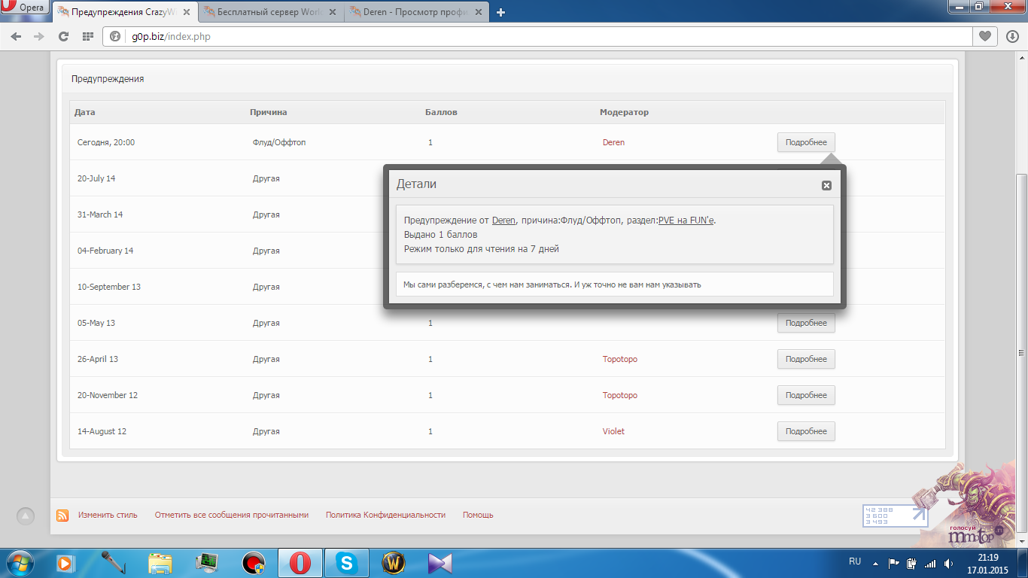The width and height of the screenshot is (1028, 578).
Task: Click the browser Reload icon
Action: (63, 36)
